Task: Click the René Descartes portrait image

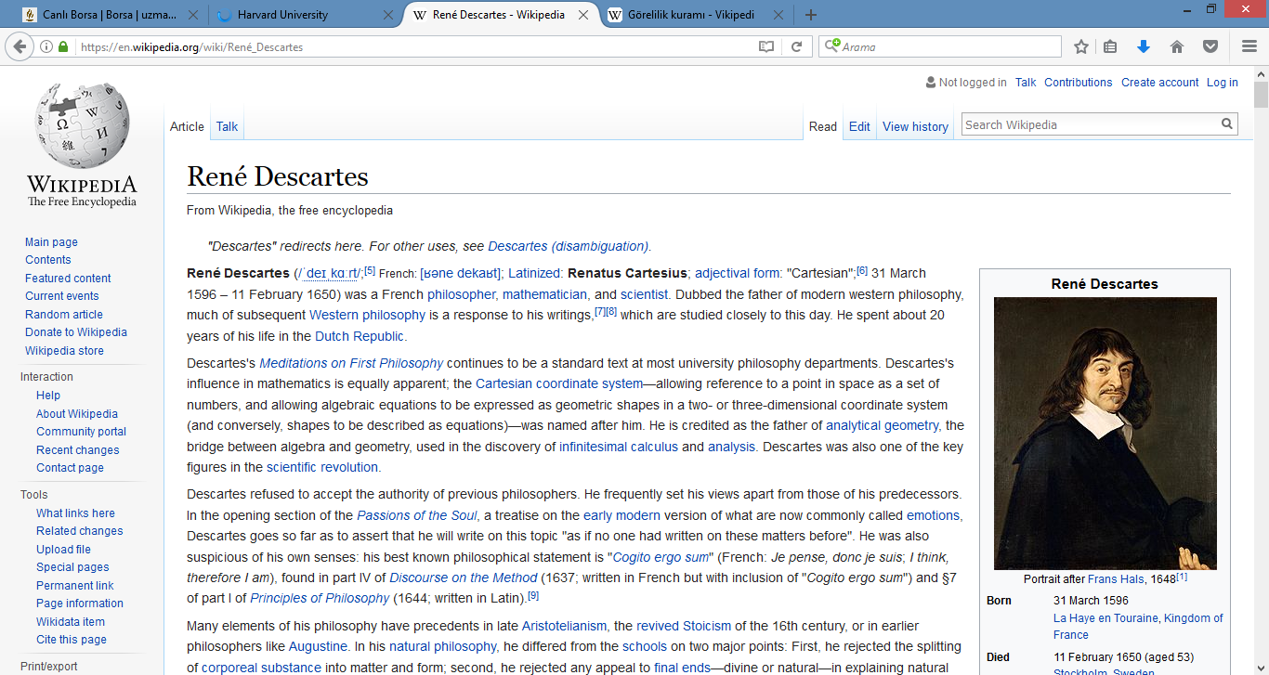Action: (1105, 434)
